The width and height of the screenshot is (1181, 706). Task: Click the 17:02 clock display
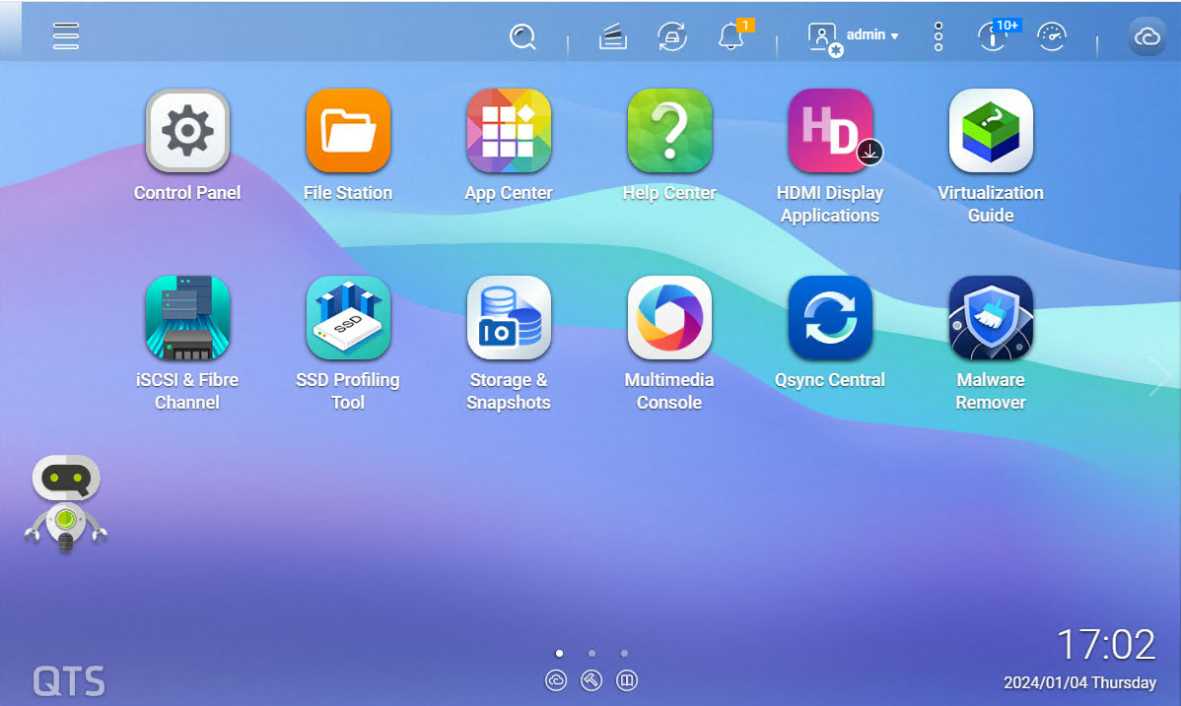pyautogui.click(x=1106, y=645)
